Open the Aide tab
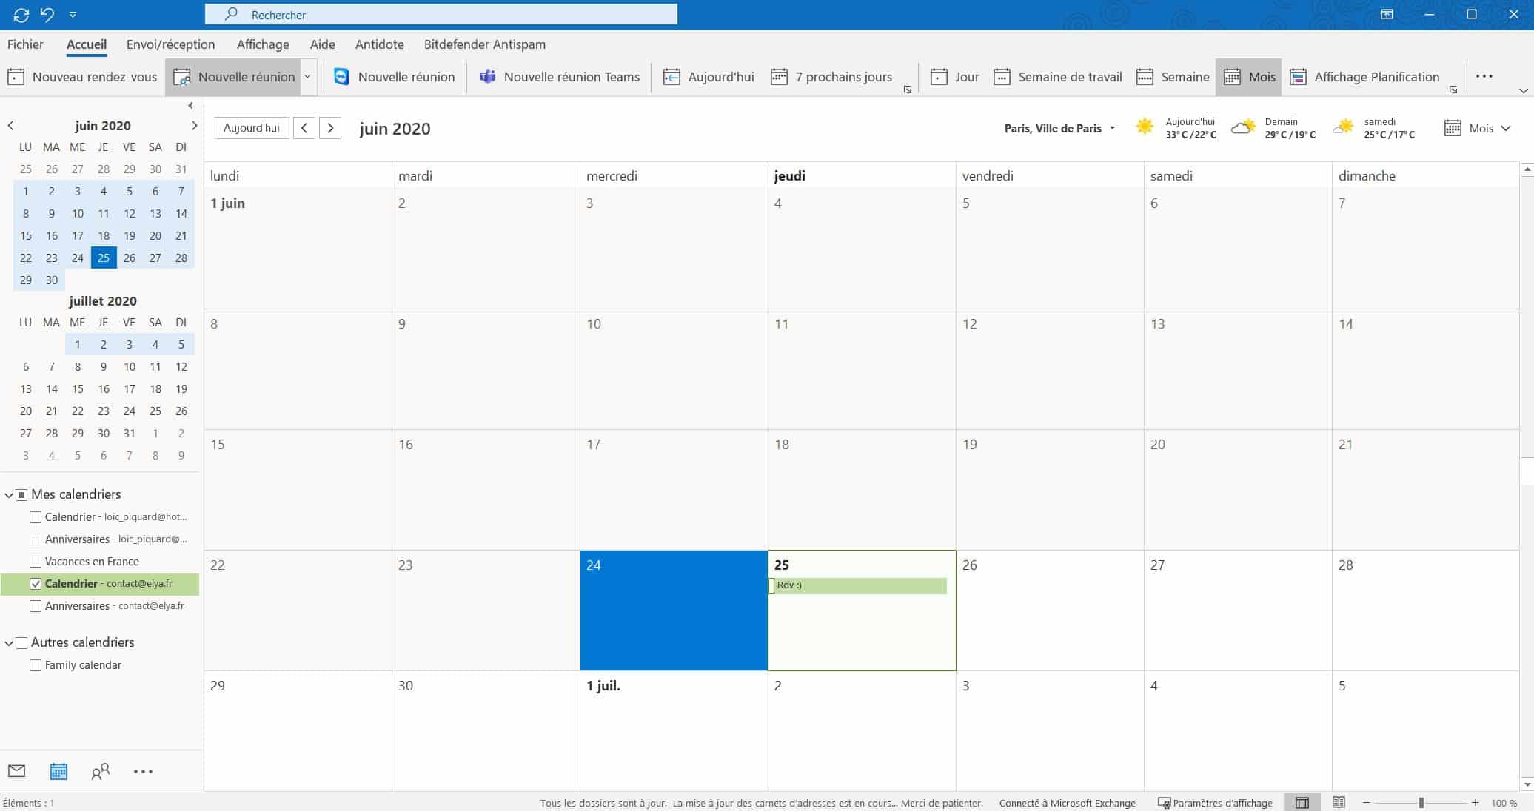Viewport: 1534px width, 811px height. click(x=322, y=44)
